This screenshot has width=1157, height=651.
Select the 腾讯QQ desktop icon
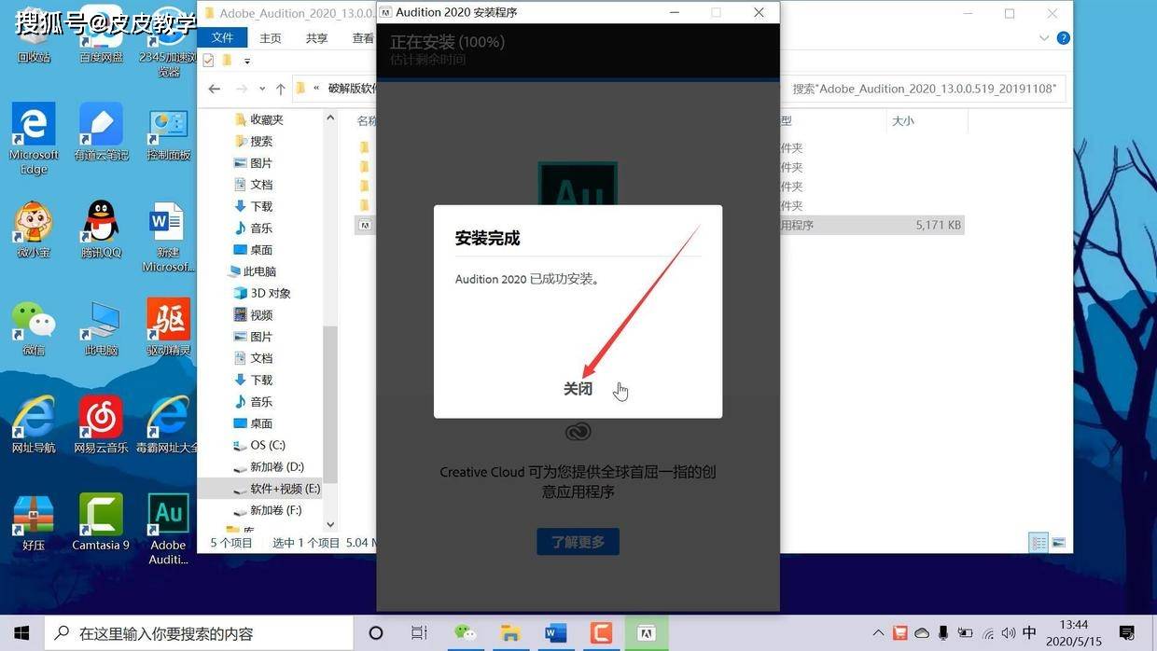click(x=101, y=229)
